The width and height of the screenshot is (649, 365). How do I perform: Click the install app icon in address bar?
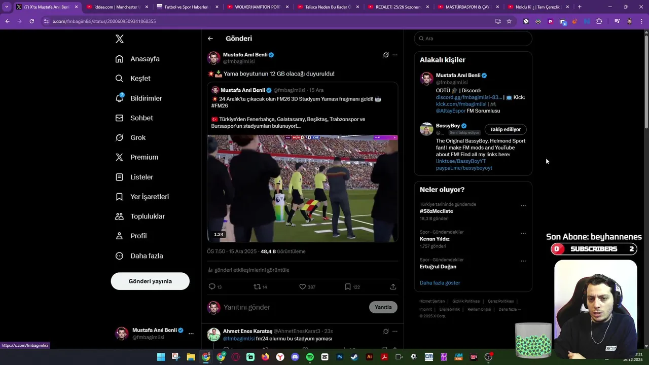498,21
